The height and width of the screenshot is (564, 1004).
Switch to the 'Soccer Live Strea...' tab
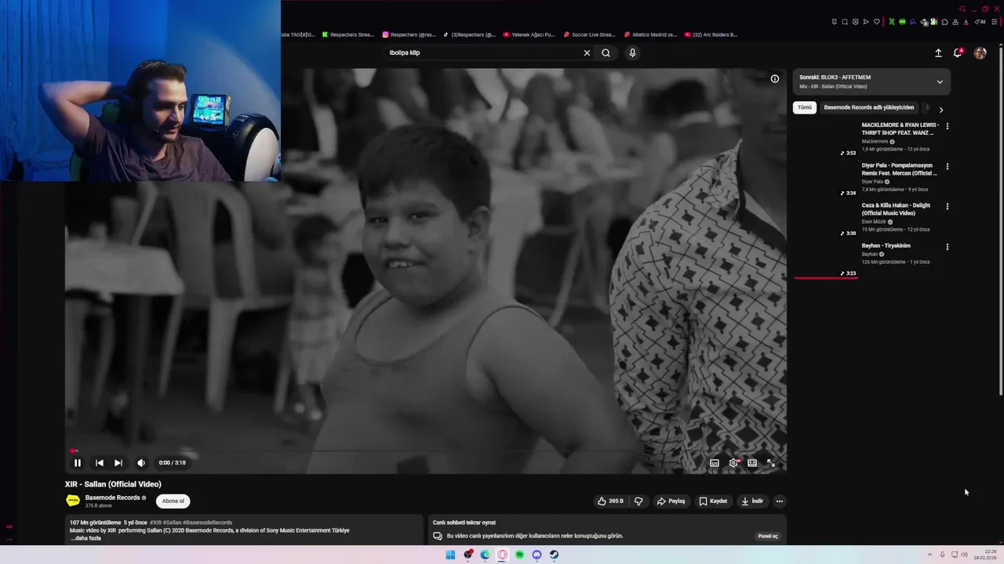(590, 34)
